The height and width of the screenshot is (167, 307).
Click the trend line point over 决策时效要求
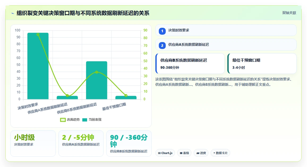point(38,34)
